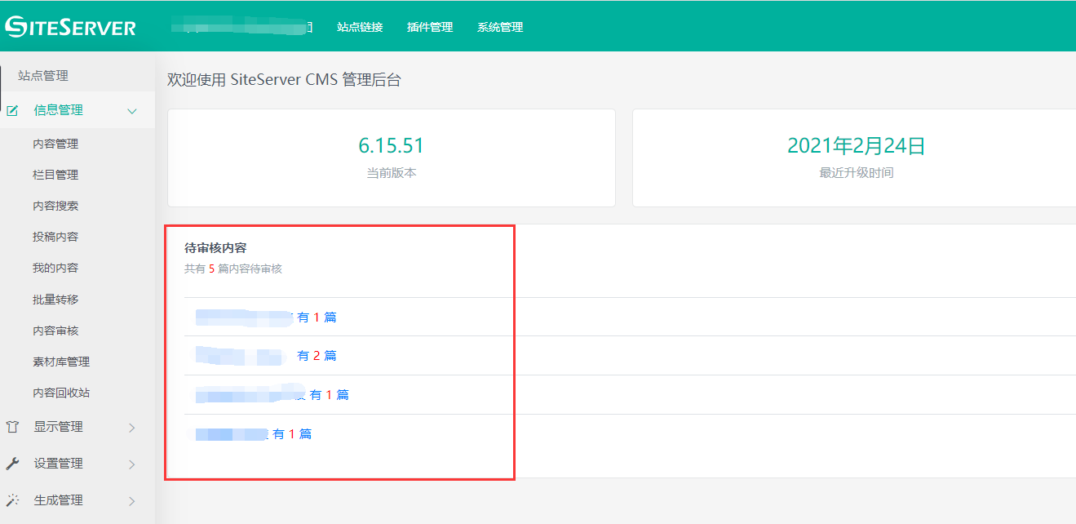
Task: Open third pending link 有 1 篇
Action: pos(330,395)
